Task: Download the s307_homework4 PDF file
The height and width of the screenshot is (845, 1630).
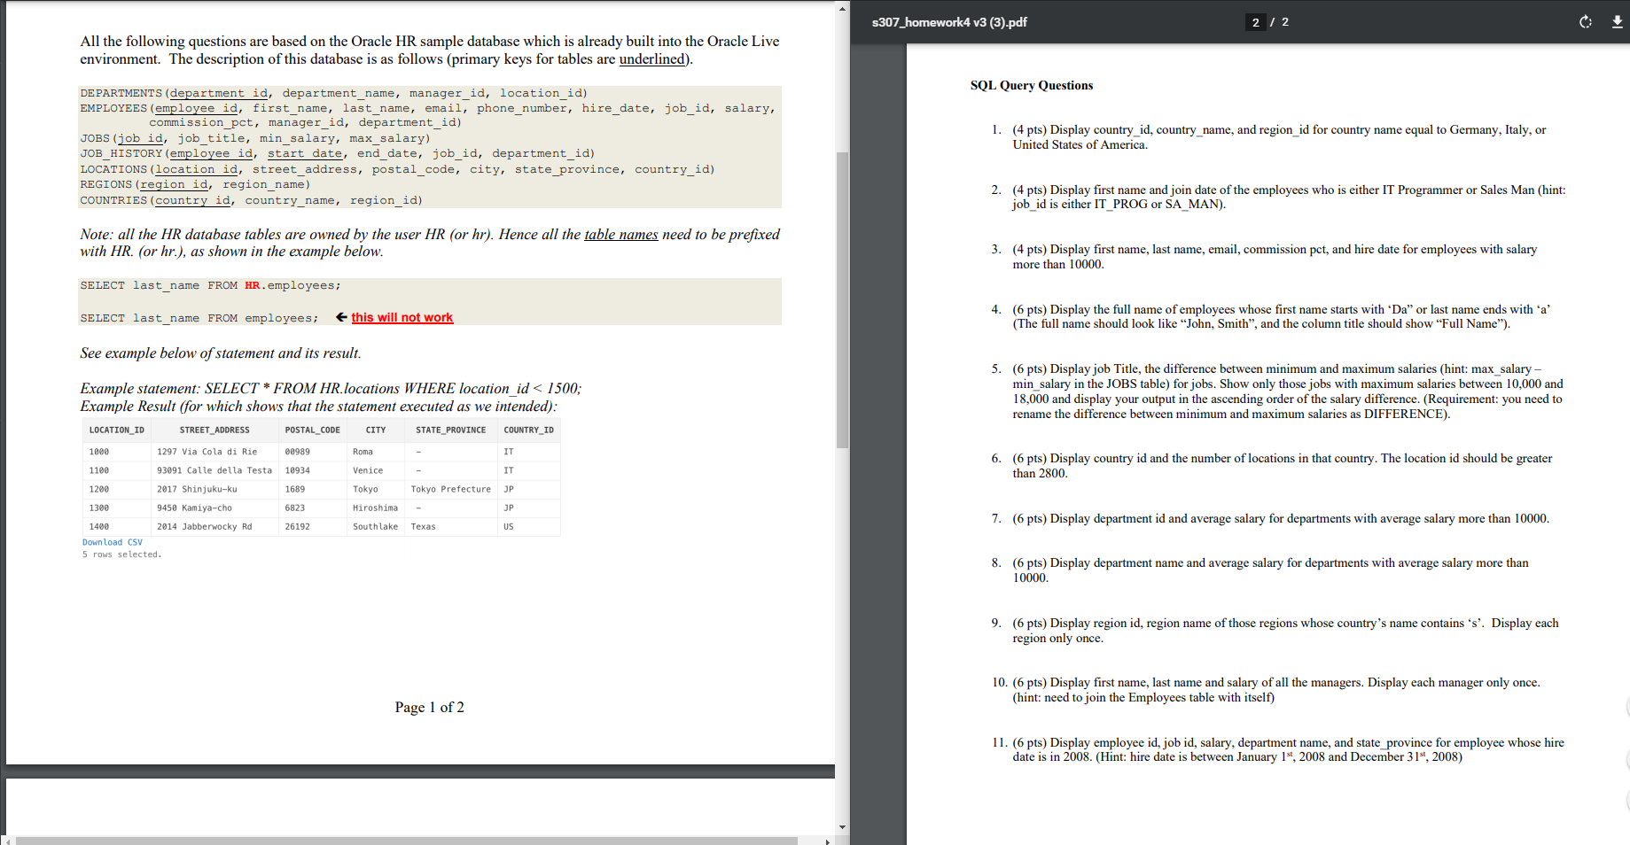Action: 1618,23
